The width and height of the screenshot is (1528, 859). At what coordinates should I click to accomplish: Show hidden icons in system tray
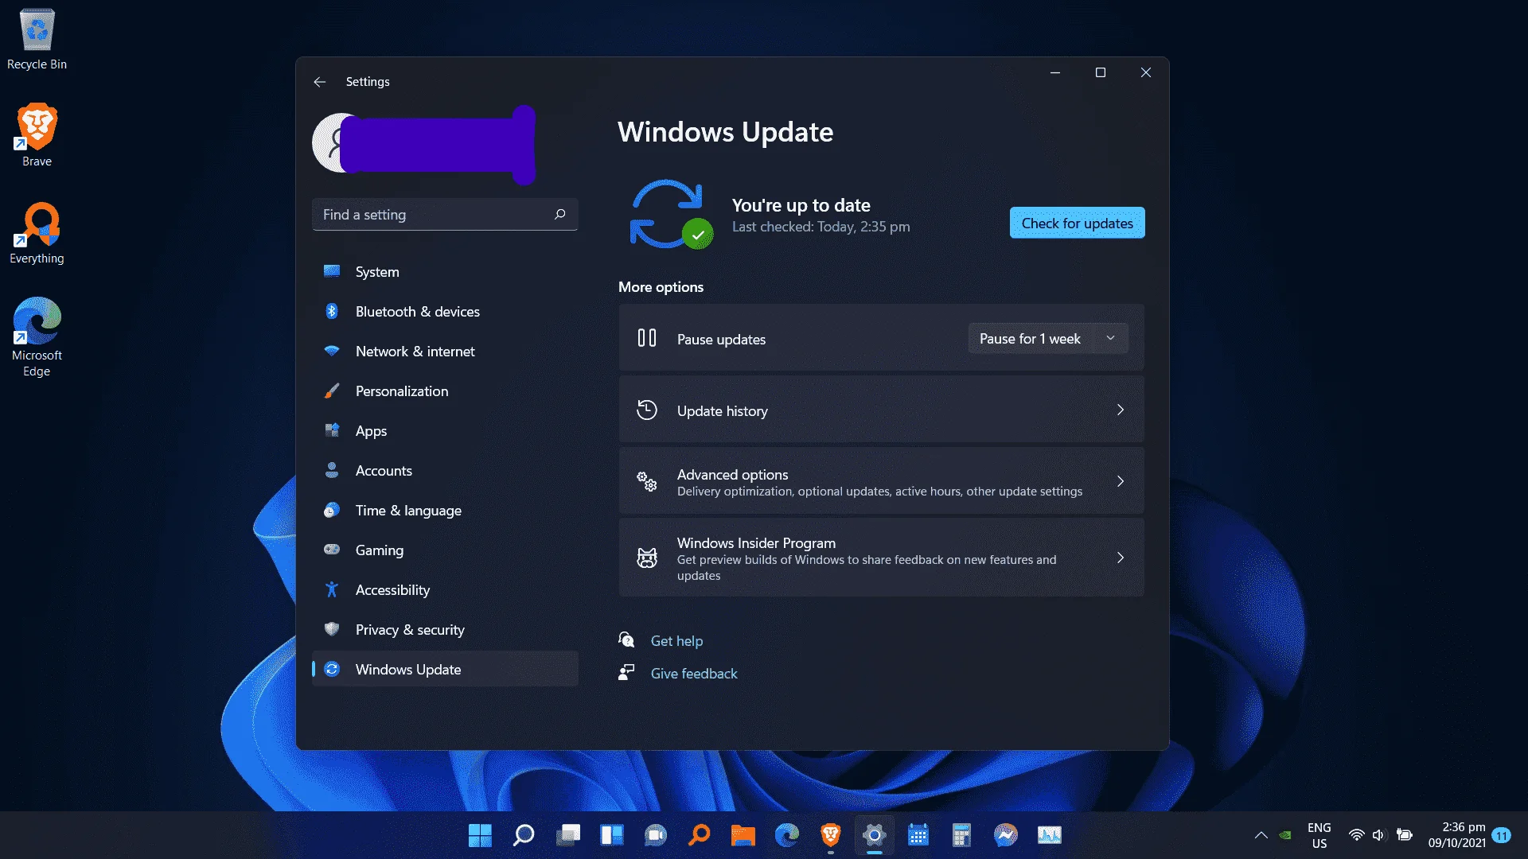1261,835
